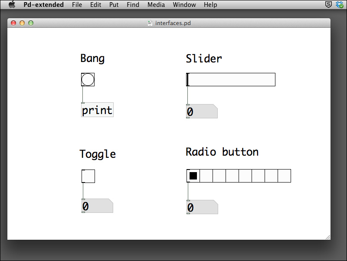Open the Put menu
Viewport: 347px width, 261px height.
click(x=114, y=4)
